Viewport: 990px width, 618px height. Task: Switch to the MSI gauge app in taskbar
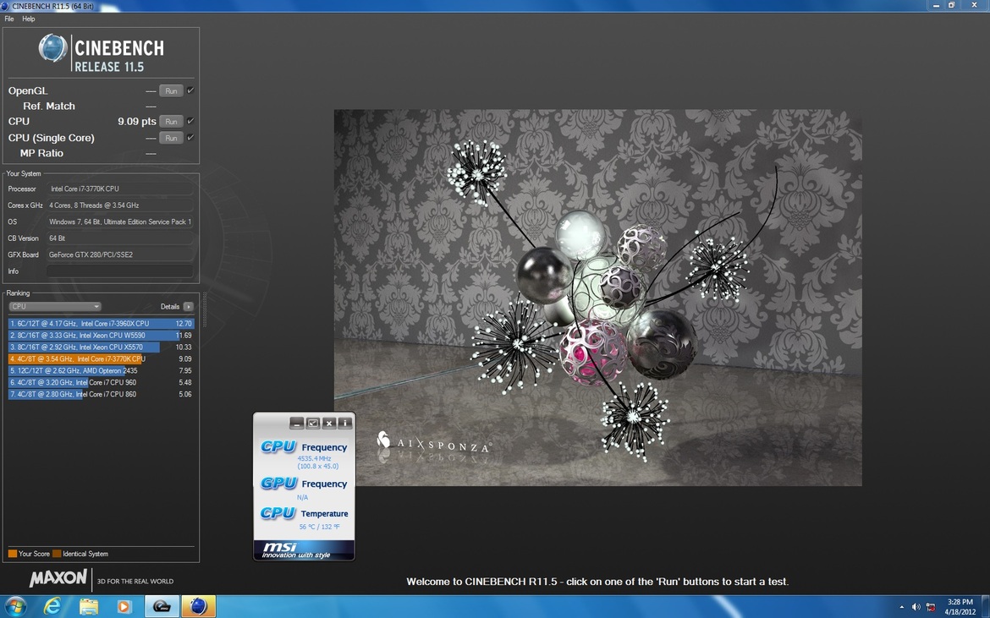coord(162,607)
